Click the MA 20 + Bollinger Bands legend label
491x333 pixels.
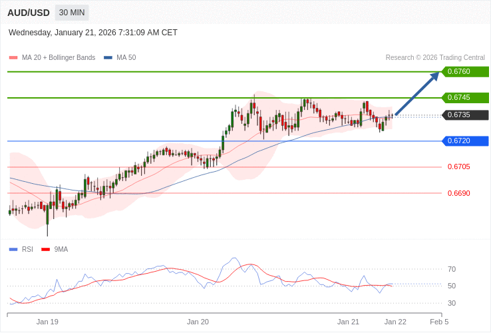[x=59, y=58]
